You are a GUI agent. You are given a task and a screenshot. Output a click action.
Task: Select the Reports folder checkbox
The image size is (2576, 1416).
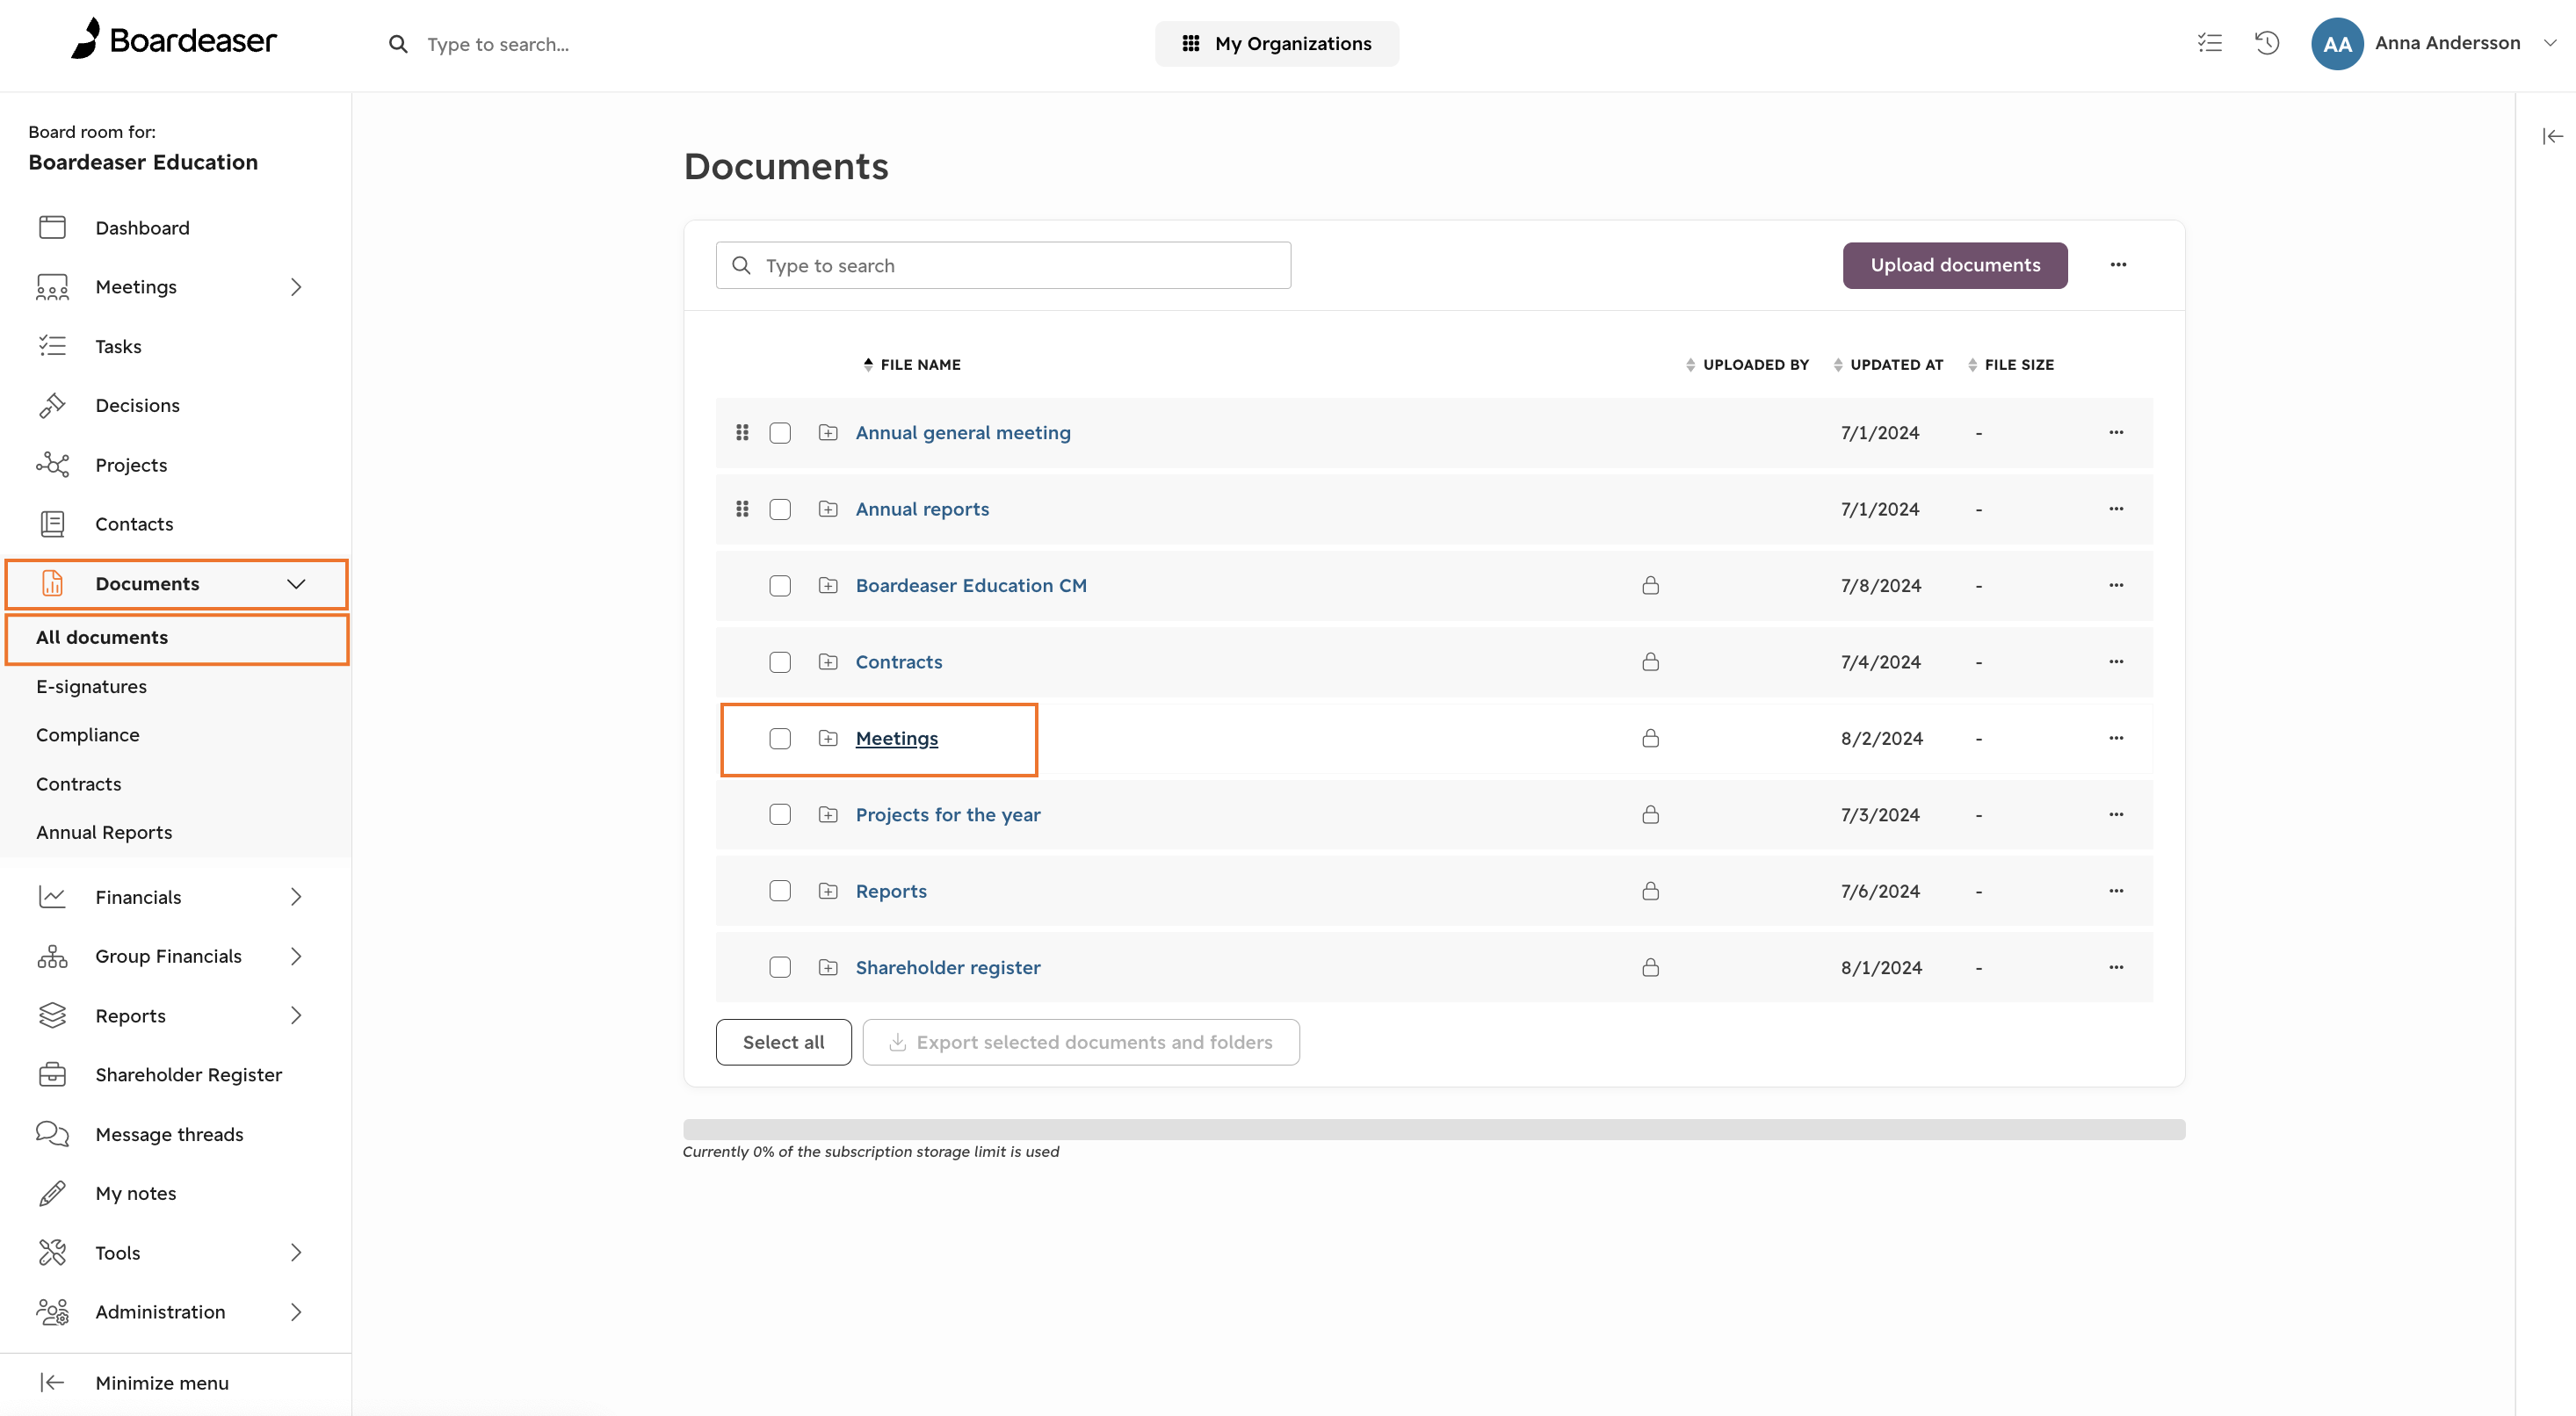780,891
